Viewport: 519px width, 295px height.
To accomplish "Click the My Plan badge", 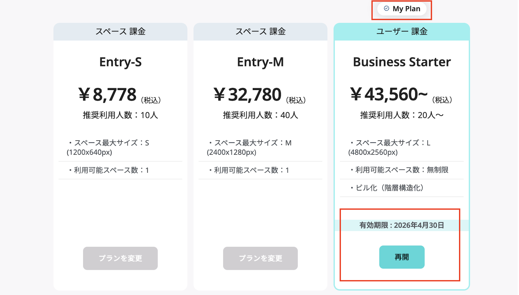I will coord(402,9).
